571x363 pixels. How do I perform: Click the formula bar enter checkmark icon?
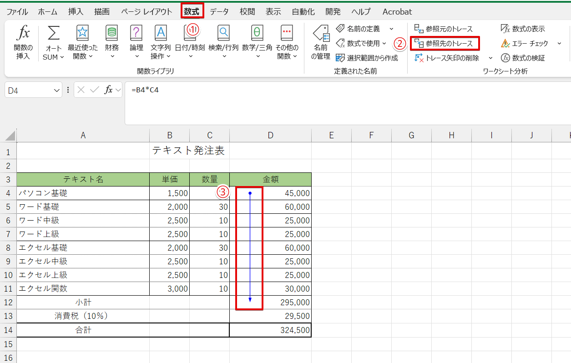pos(95,90)
